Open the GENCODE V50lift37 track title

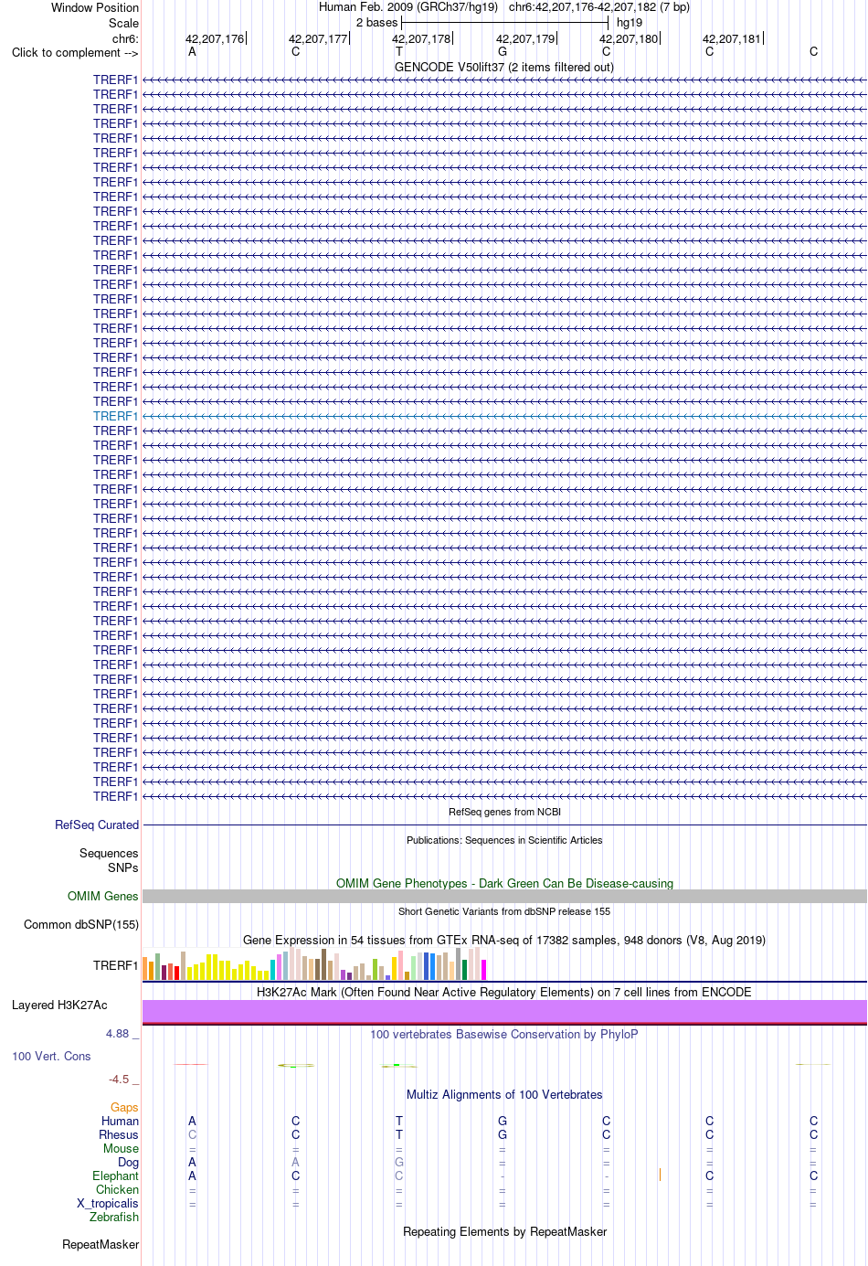504,67
